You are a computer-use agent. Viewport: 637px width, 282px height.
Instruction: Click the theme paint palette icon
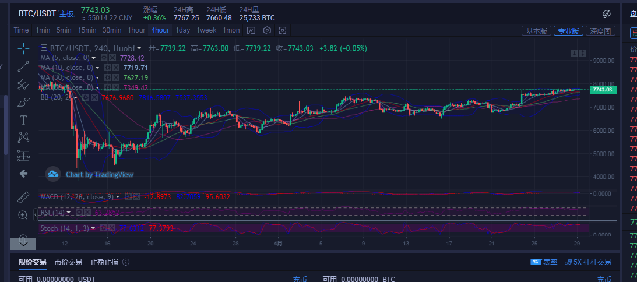coord(607,14)
